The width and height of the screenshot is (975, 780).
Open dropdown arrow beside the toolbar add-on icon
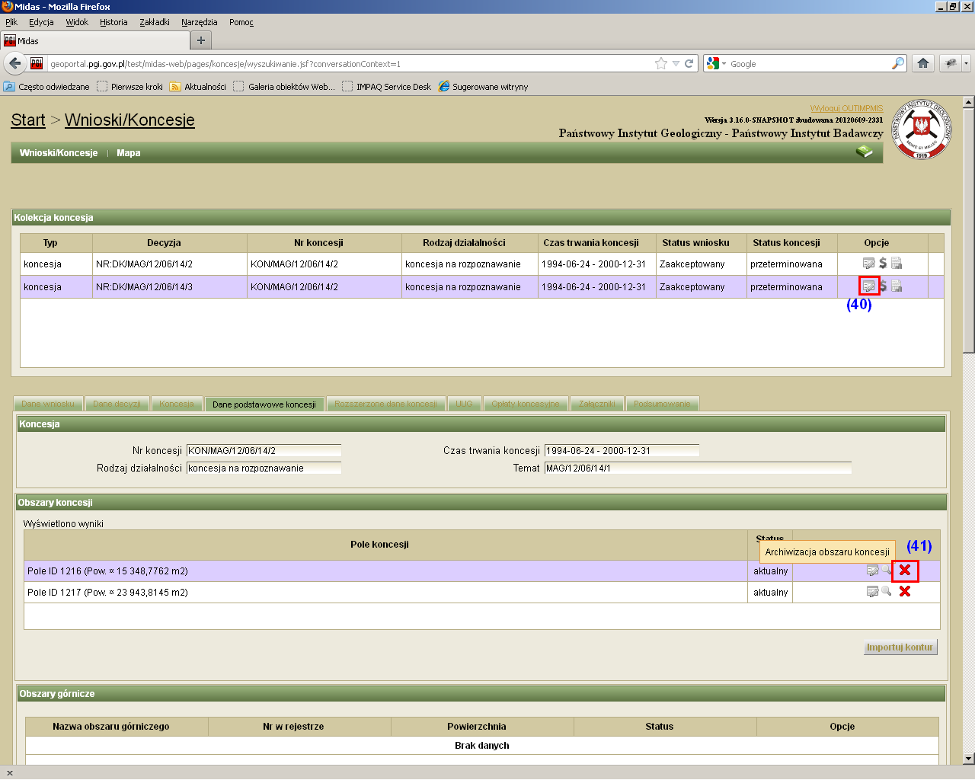tap(966, 63)
